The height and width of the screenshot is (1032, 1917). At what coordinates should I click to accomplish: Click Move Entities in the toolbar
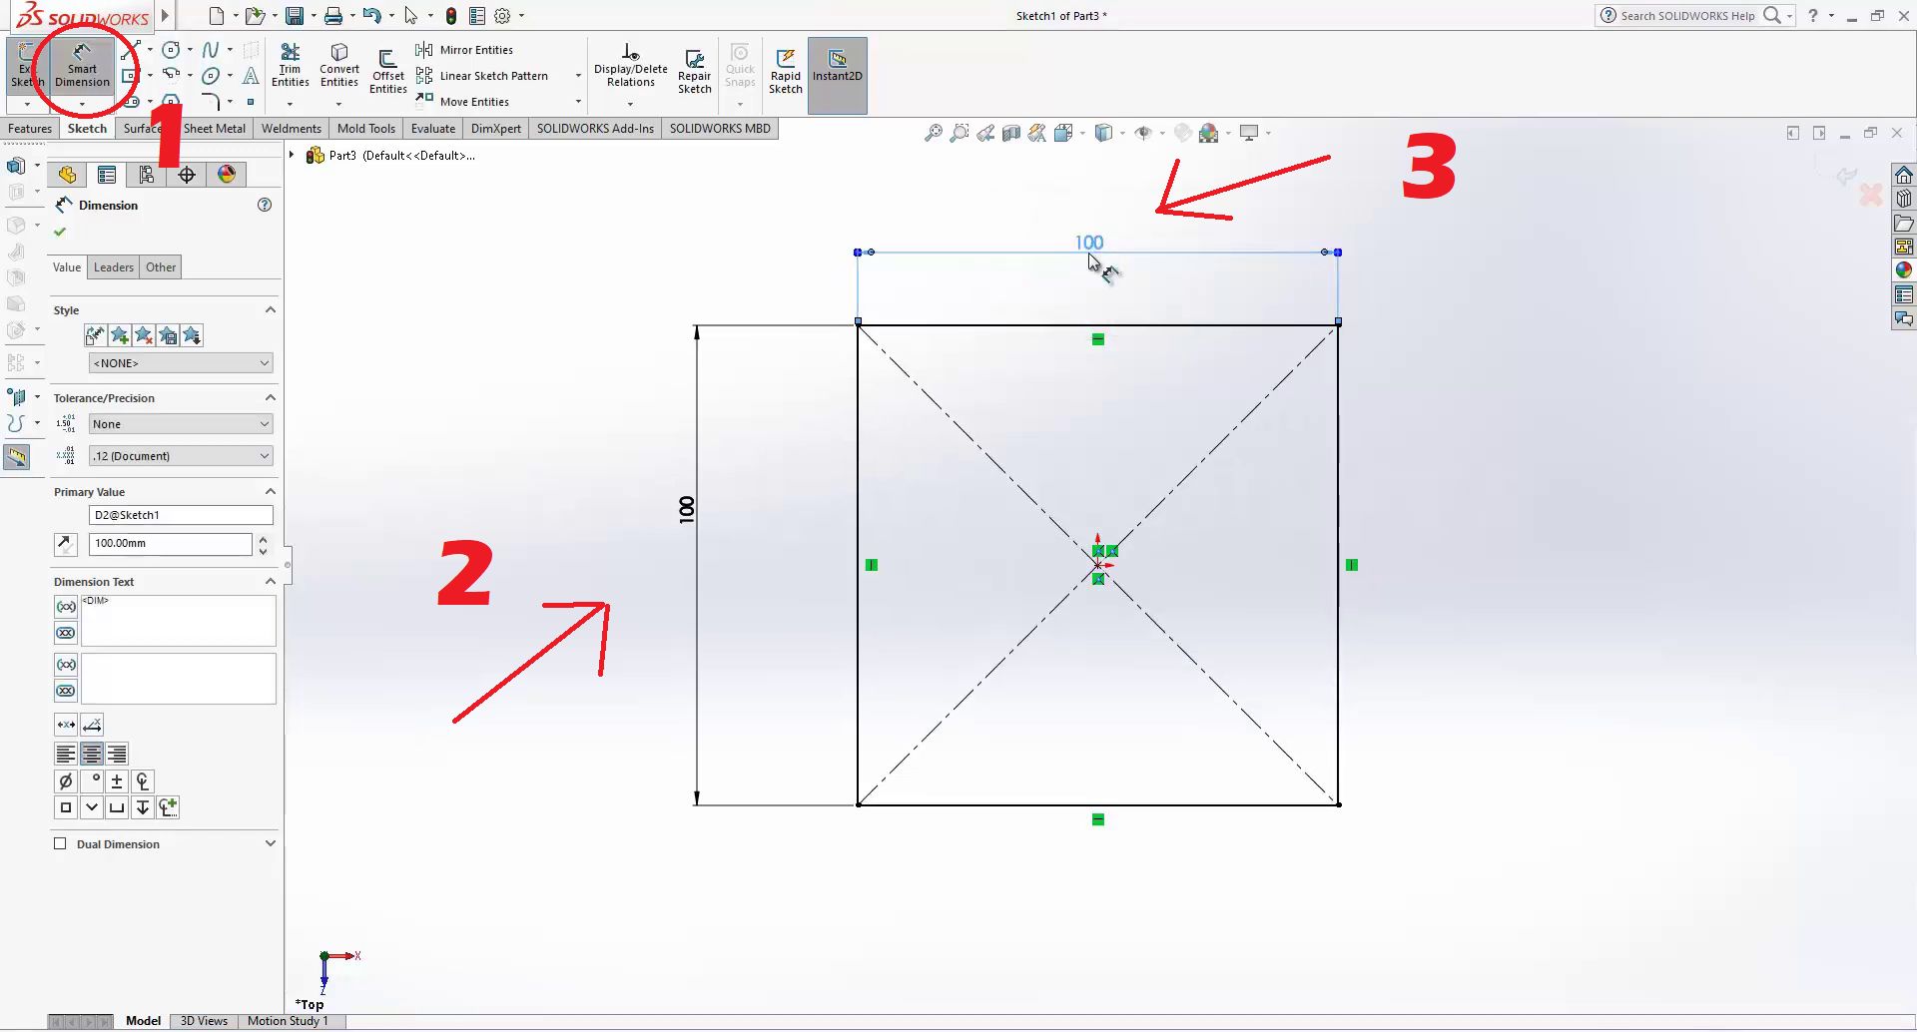(x=473, y=102)
